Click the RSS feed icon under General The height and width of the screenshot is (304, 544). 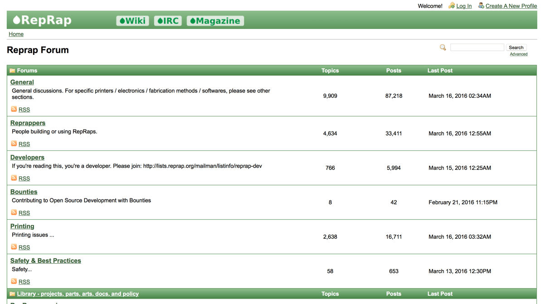click(x=14, y=109)
